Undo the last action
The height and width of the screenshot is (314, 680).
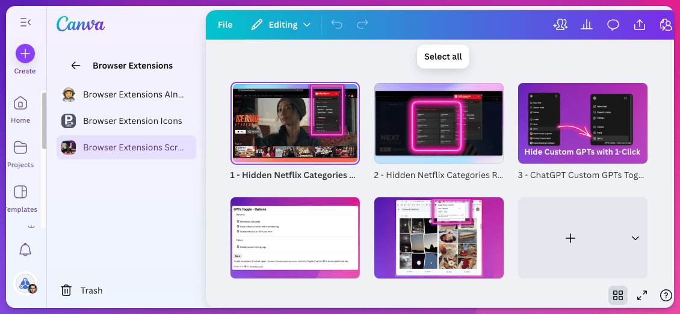(336, 25)
